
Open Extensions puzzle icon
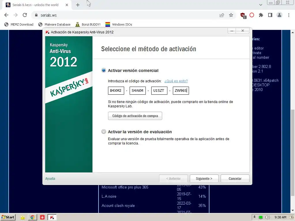coord(261,15)
